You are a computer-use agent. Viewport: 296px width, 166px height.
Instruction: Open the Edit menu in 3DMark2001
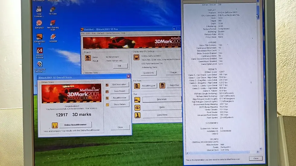[x=88, y=33]
